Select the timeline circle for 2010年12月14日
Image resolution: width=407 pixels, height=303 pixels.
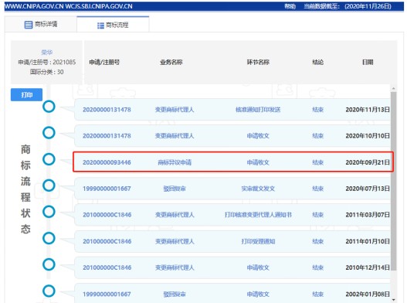pyautogui.click(x=49, y=264)
